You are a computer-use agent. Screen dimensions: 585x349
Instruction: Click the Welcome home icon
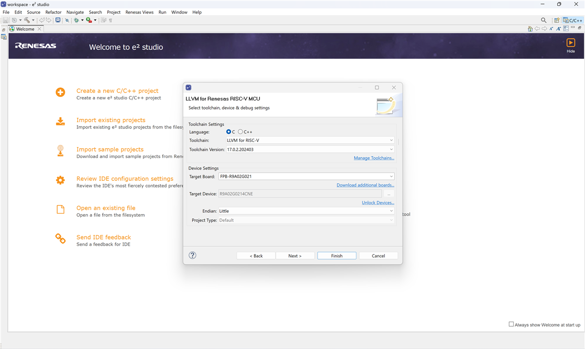coord(530,29)
